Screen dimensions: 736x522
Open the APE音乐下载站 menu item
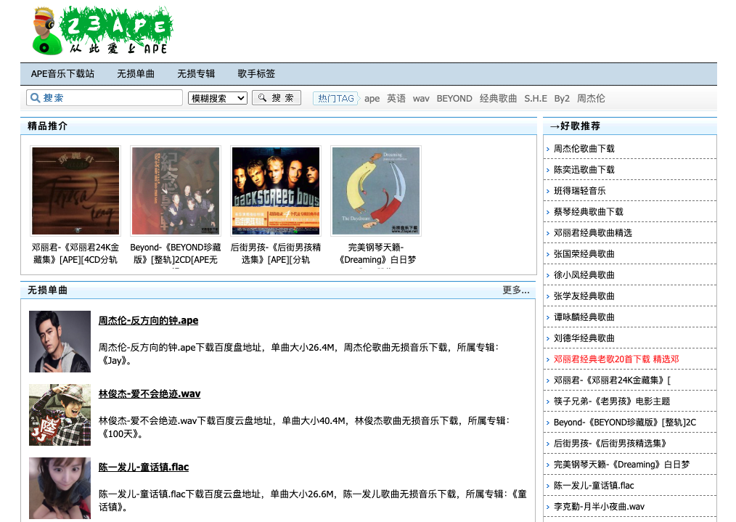click(62, 74)
